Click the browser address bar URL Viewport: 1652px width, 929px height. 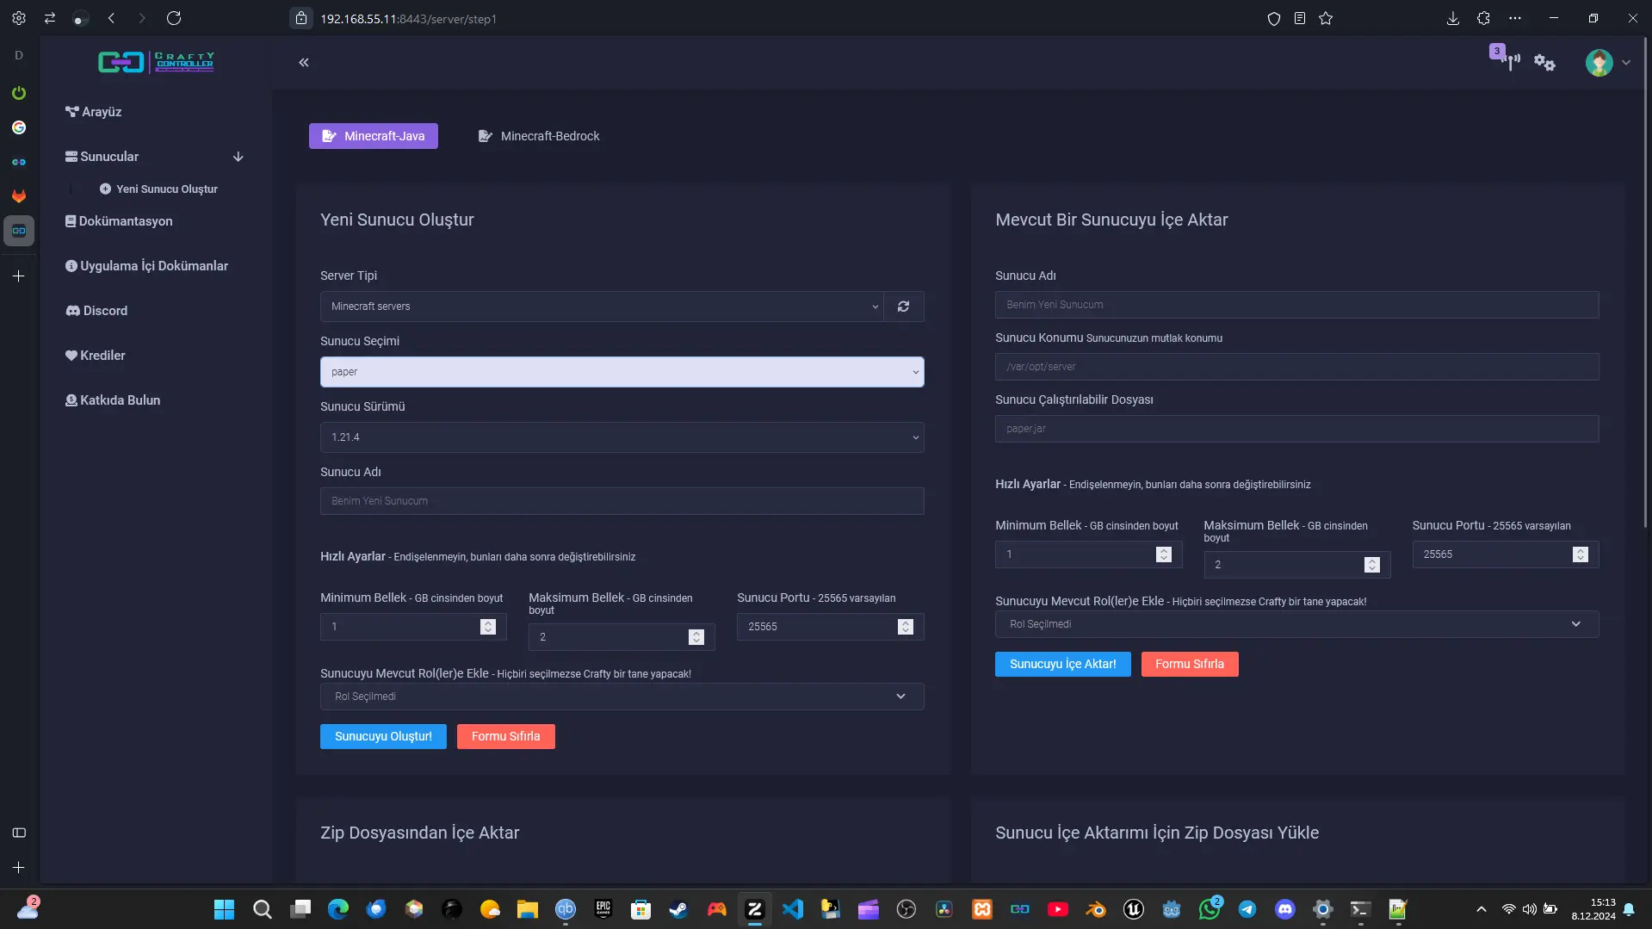tap(408, 19)
